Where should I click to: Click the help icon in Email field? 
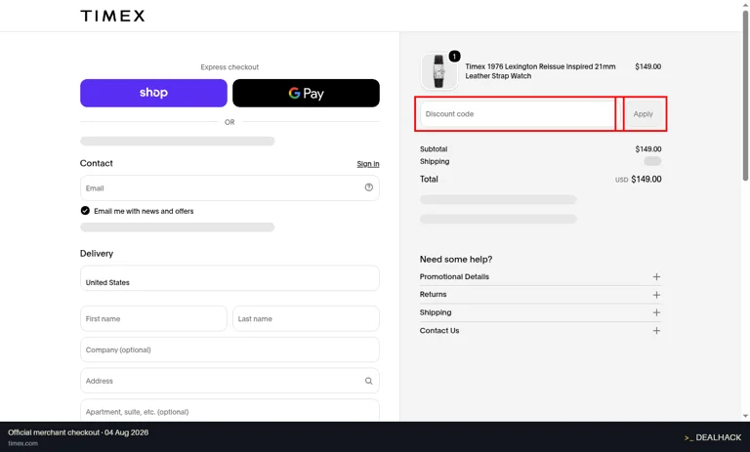[369, 187]
